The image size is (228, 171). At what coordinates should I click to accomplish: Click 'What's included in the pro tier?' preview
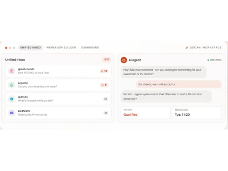36,101
